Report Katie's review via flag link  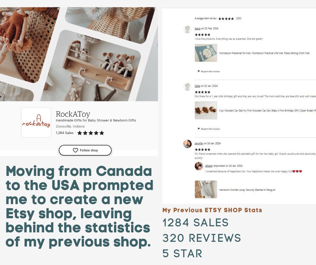pyautogui.click(x=209, y=129)
